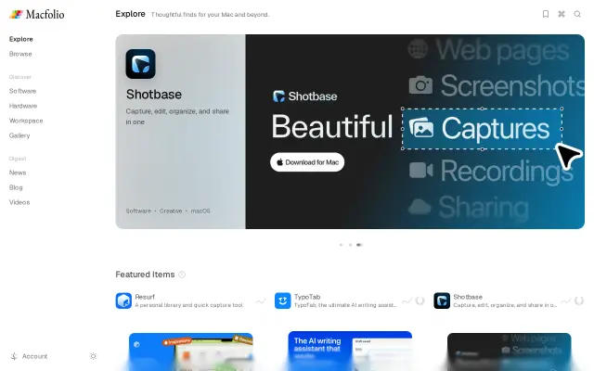Click the 'Capture, edit, organize, and share in one' description

coord(177,117)
